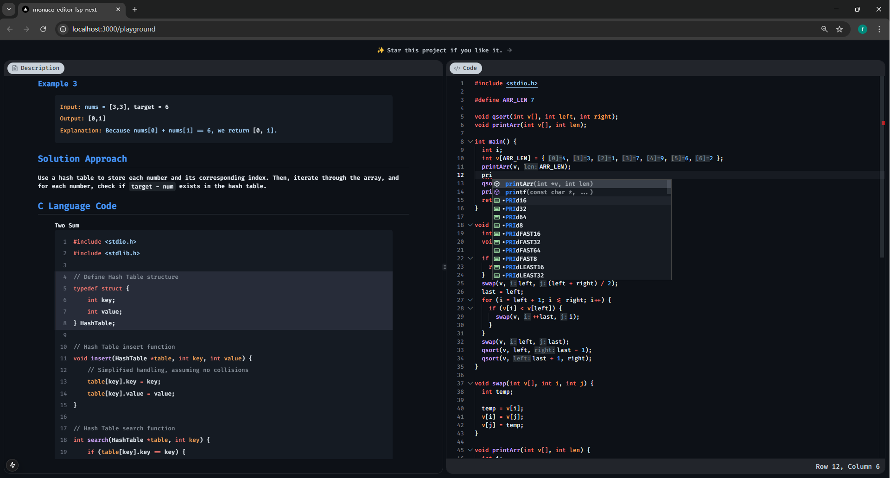Close the monaco-editor-lsp-next tab

118,9
